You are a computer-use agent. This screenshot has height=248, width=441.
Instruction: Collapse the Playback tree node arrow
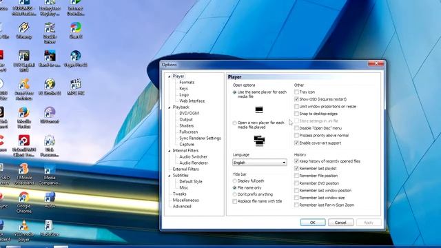click(170, 107)
